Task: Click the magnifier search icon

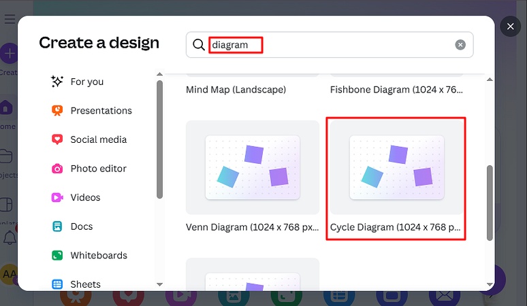Action: coord(199,45)
